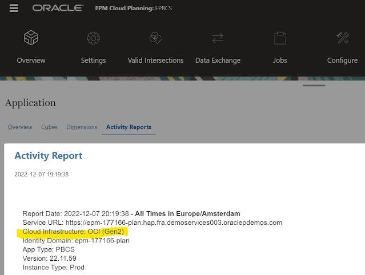Click the Cloud Infrastructure: OCI (Gen2) line
365x275 pixels.
click(73, 232)
